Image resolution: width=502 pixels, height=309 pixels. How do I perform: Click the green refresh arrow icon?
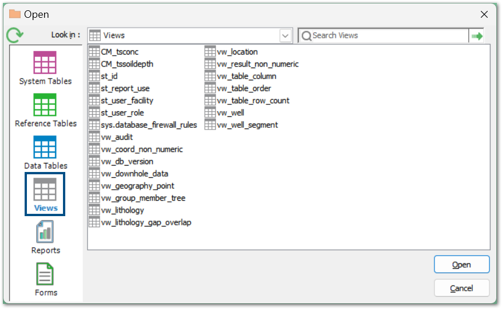point(14,36)
